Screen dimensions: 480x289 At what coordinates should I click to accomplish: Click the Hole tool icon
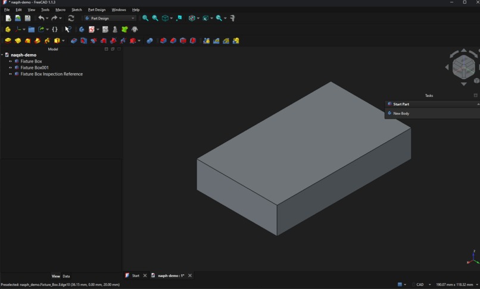pyautogui.click(x=83, y=40)
